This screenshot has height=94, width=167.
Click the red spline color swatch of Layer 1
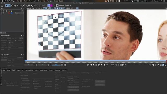(9, 13)
